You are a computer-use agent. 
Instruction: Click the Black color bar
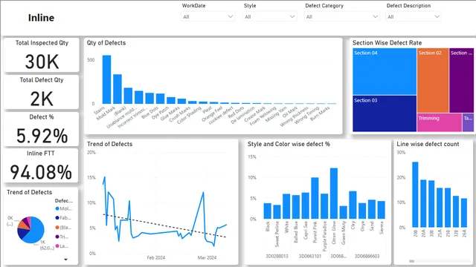(268, 211)
